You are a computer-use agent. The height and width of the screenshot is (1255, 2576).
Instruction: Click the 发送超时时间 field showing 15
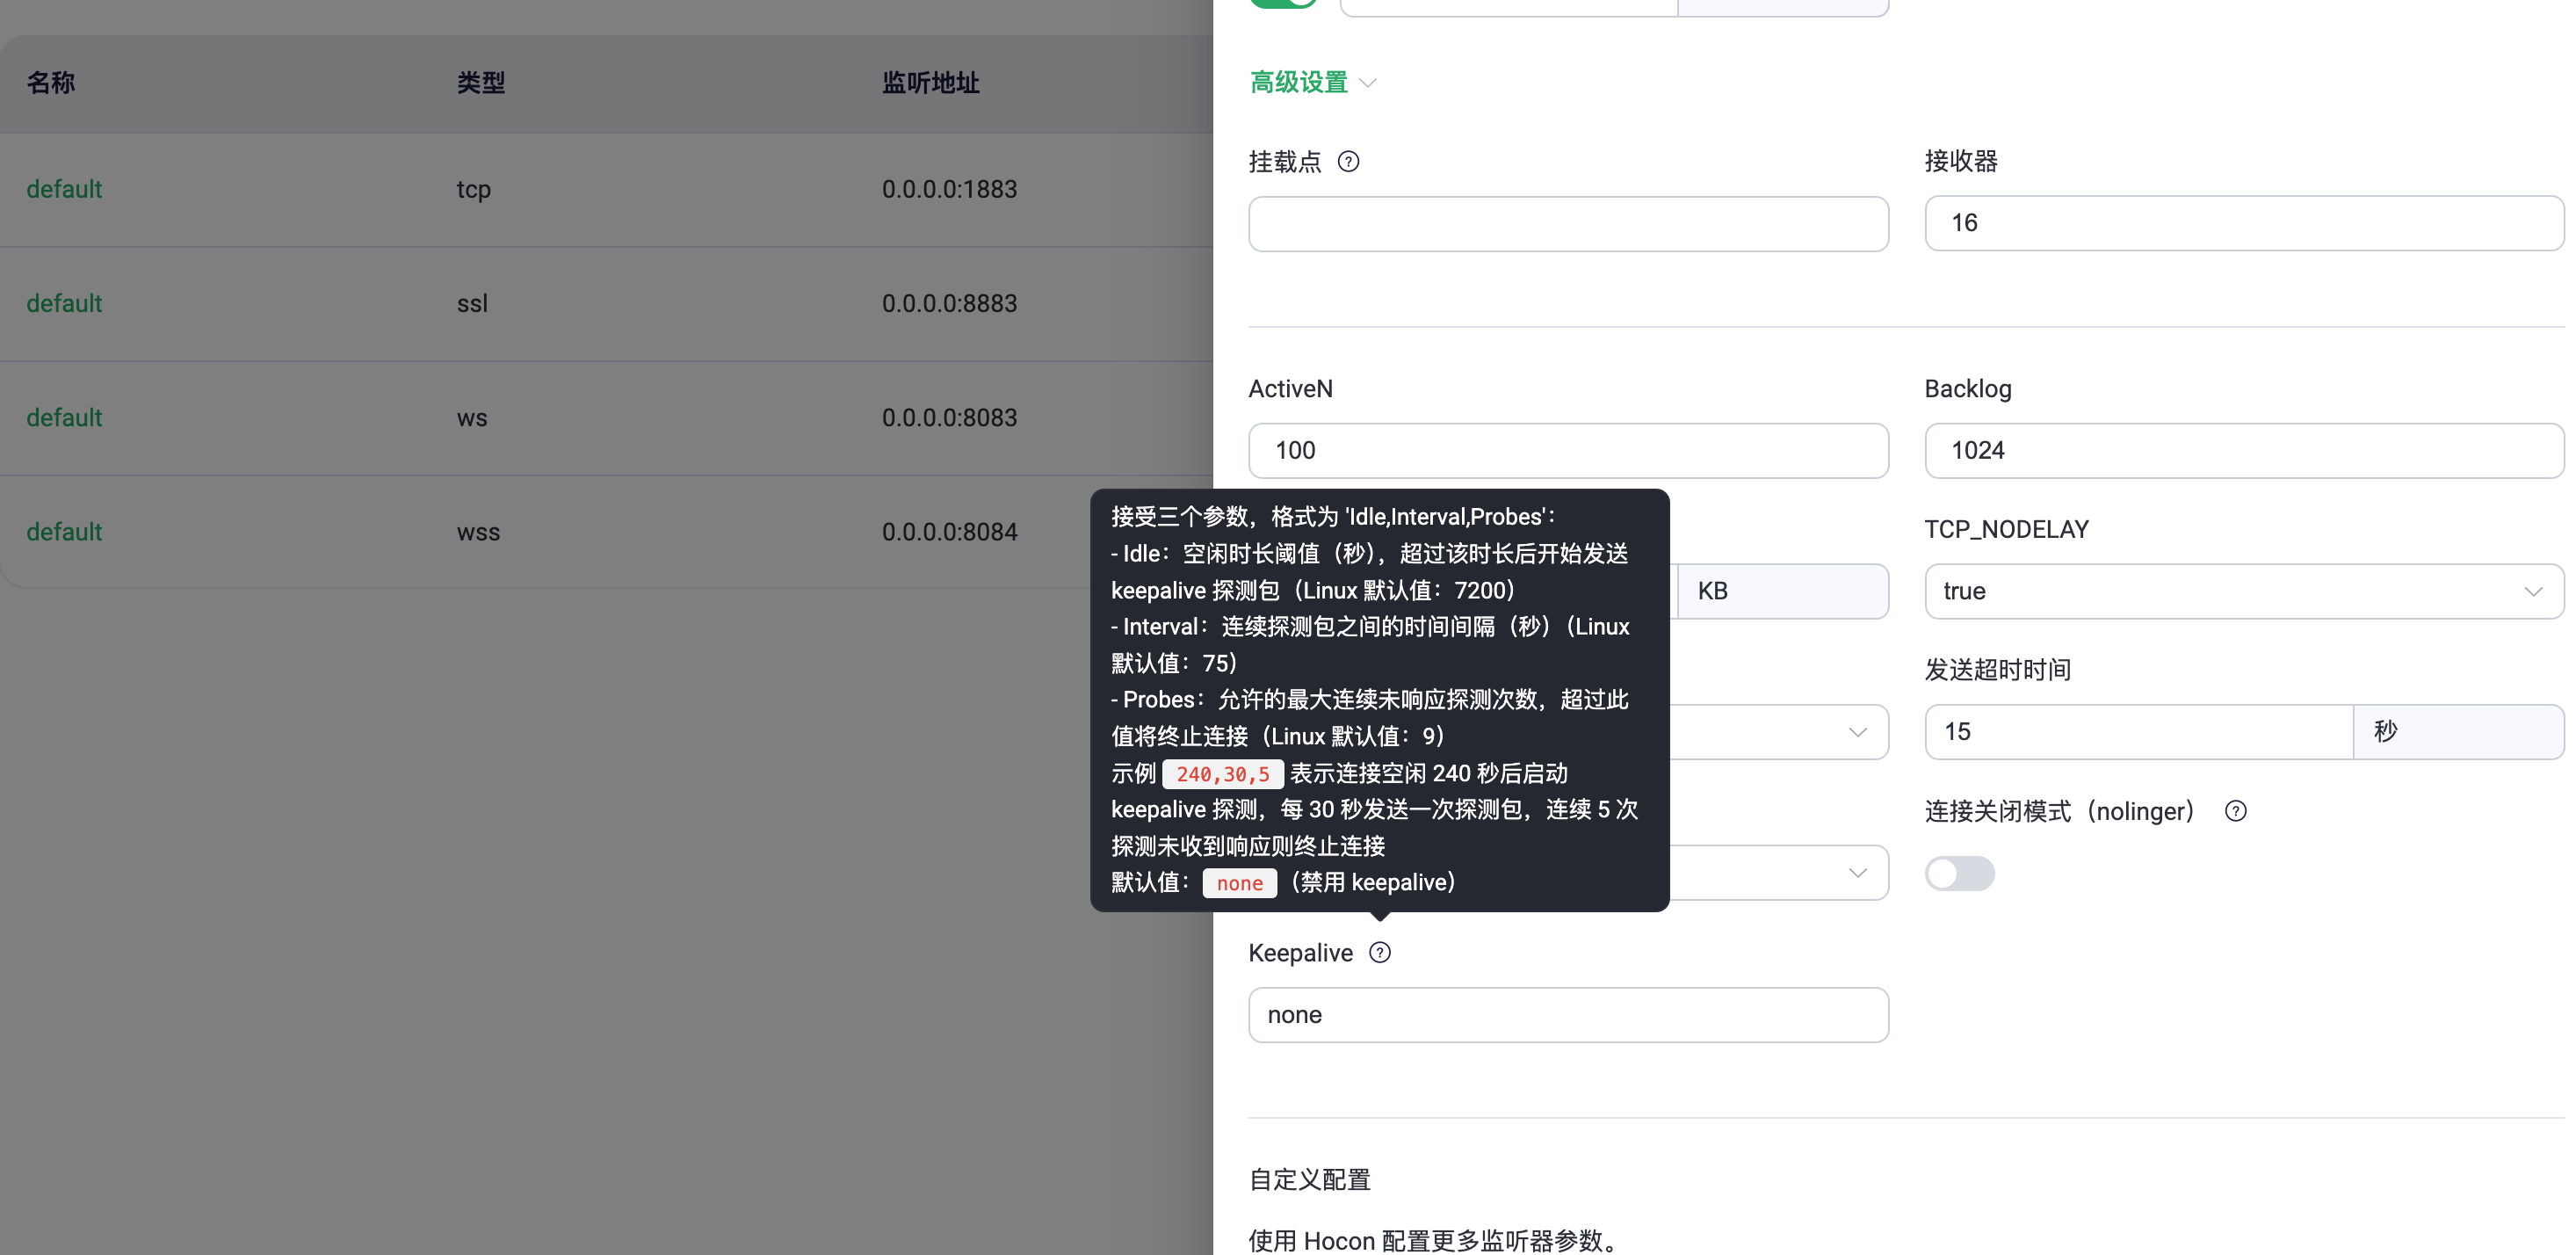2138,732
